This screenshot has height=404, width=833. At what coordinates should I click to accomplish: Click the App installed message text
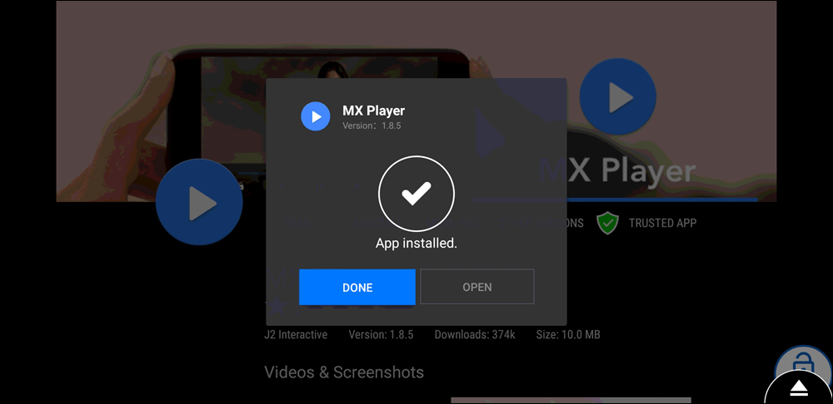(x=416, y=244)
